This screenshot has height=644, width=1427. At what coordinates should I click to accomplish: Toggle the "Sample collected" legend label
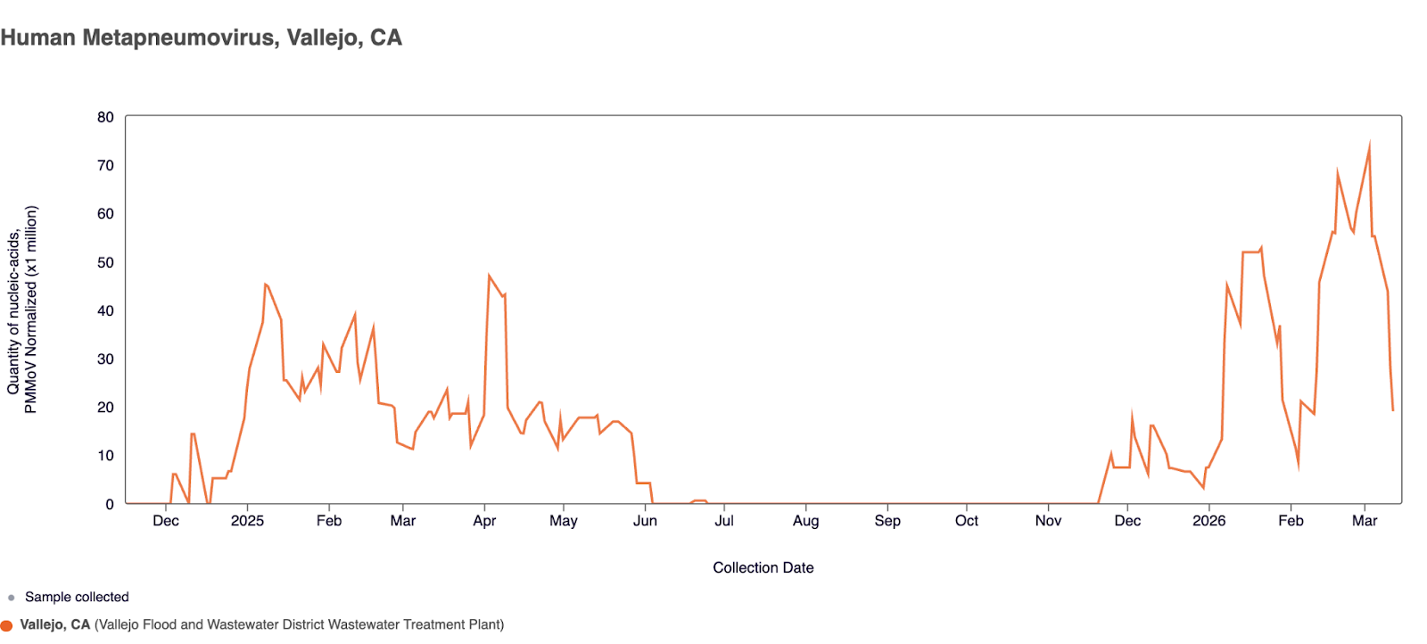(x=77, y=598)
